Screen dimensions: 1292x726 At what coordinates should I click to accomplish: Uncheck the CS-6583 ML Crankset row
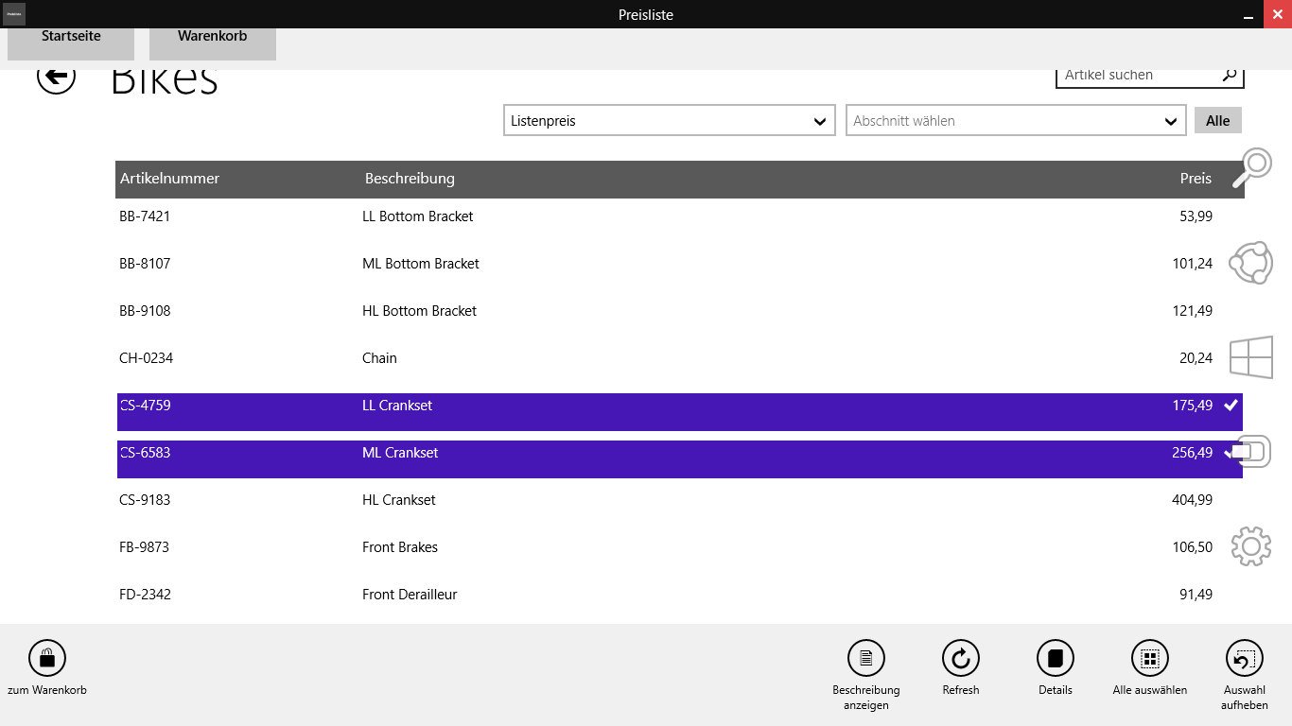(x=567, y=452)
